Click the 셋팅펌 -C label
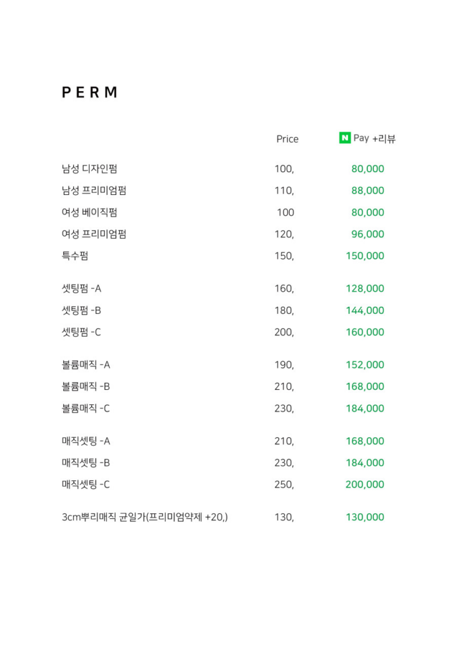 click(82, 332)
